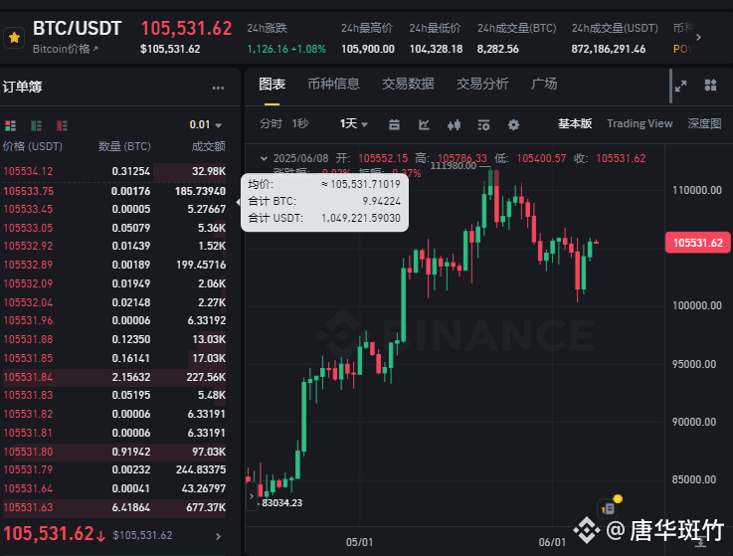Open the 0.01 price precision dropdown
This screenshot has height=556, width=733.
click(205, 125)
